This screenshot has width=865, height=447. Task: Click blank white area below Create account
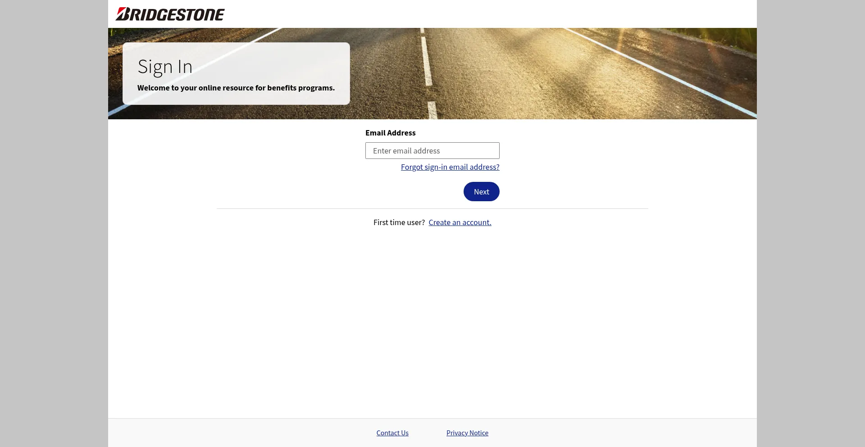click(x=432, y=315)
